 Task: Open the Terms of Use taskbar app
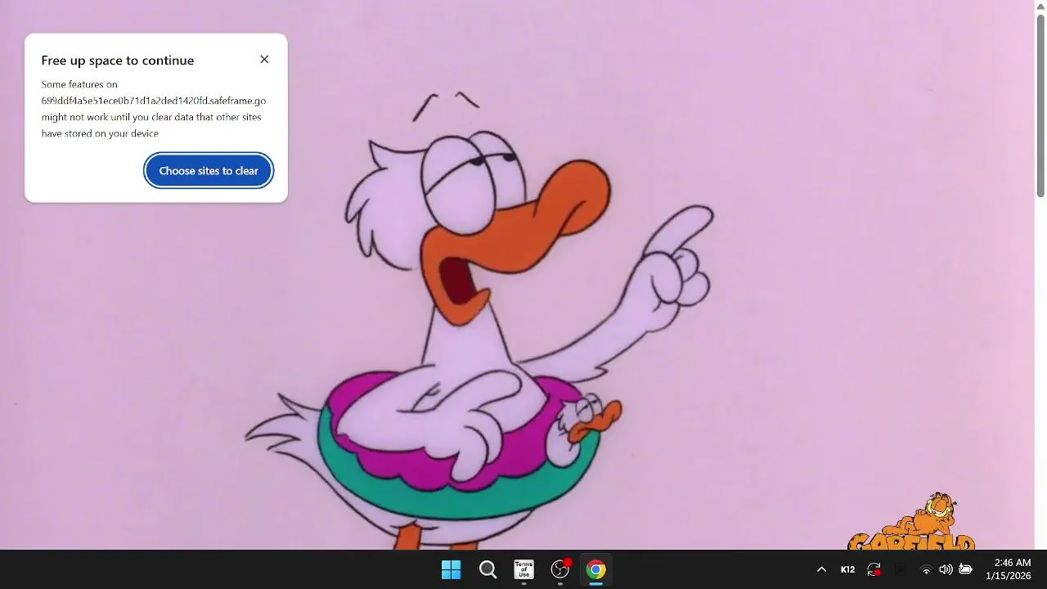(x=523, y=569)
